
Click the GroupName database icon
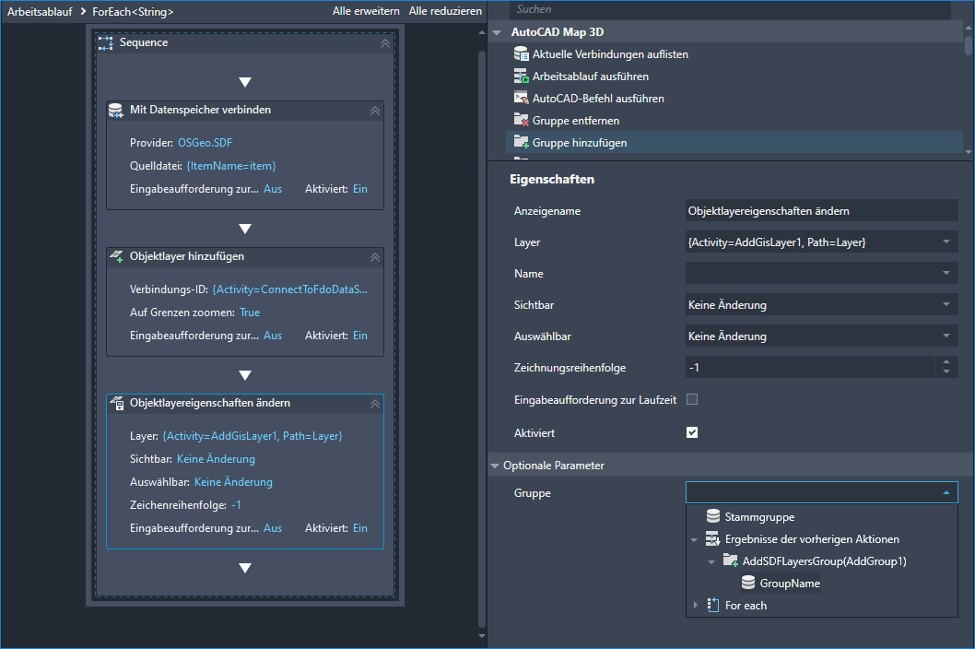pos(748,583)
